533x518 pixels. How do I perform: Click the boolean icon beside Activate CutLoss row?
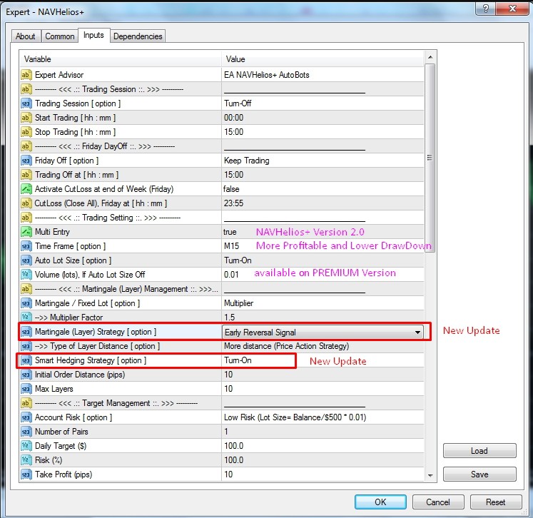pyautogui.click(x=26, y=189)
